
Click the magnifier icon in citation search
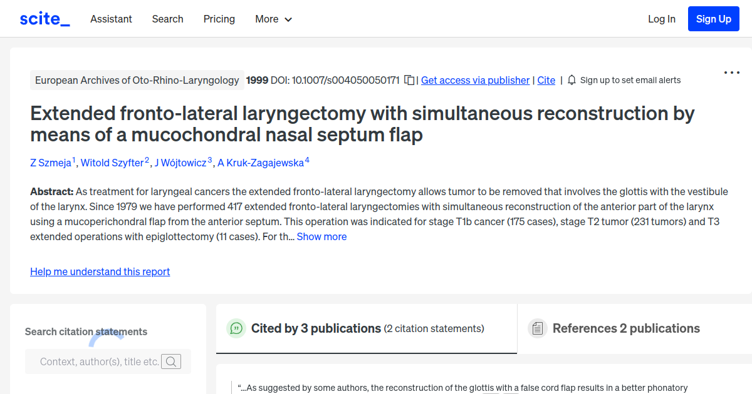tap(171, 361)
